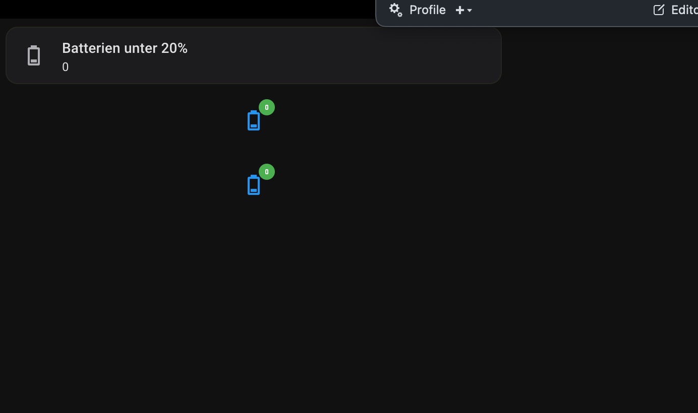Viewport: 698px width, 413px height.
Task: Click the black header strip at top-left
Action: (151, 9)
